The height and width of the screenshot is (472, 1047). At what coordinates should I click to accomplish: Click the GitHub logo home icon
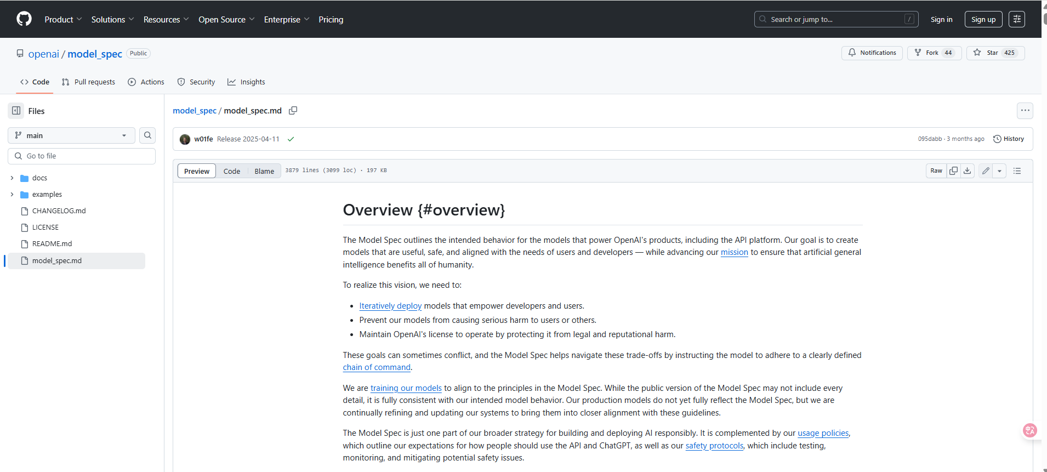[24, 19]
